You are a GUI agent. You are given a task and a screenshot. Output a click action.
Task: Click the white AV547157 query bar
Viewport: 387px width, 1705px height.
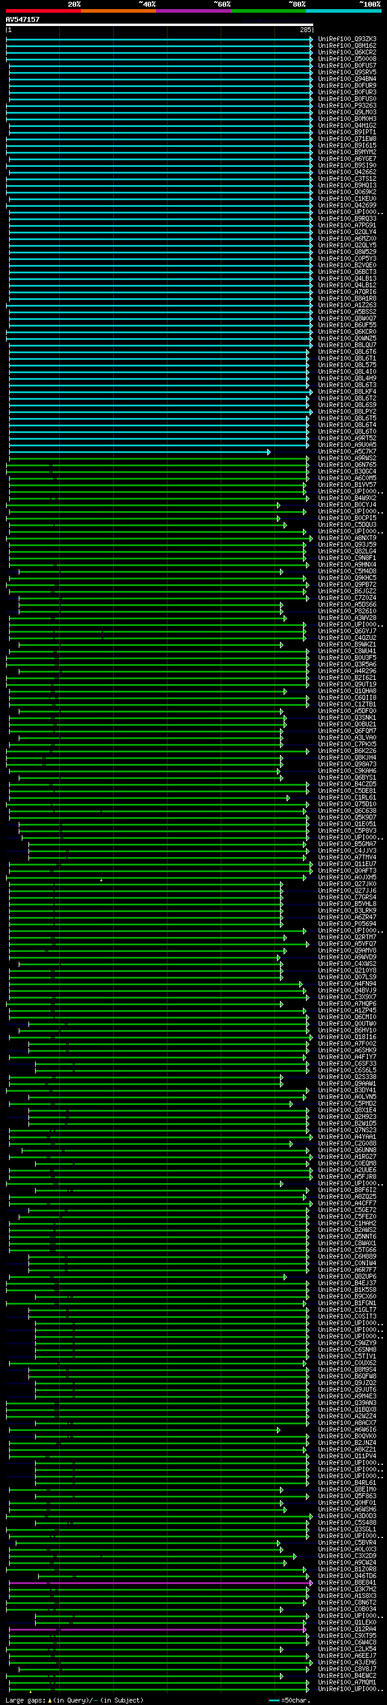(160, 24)
